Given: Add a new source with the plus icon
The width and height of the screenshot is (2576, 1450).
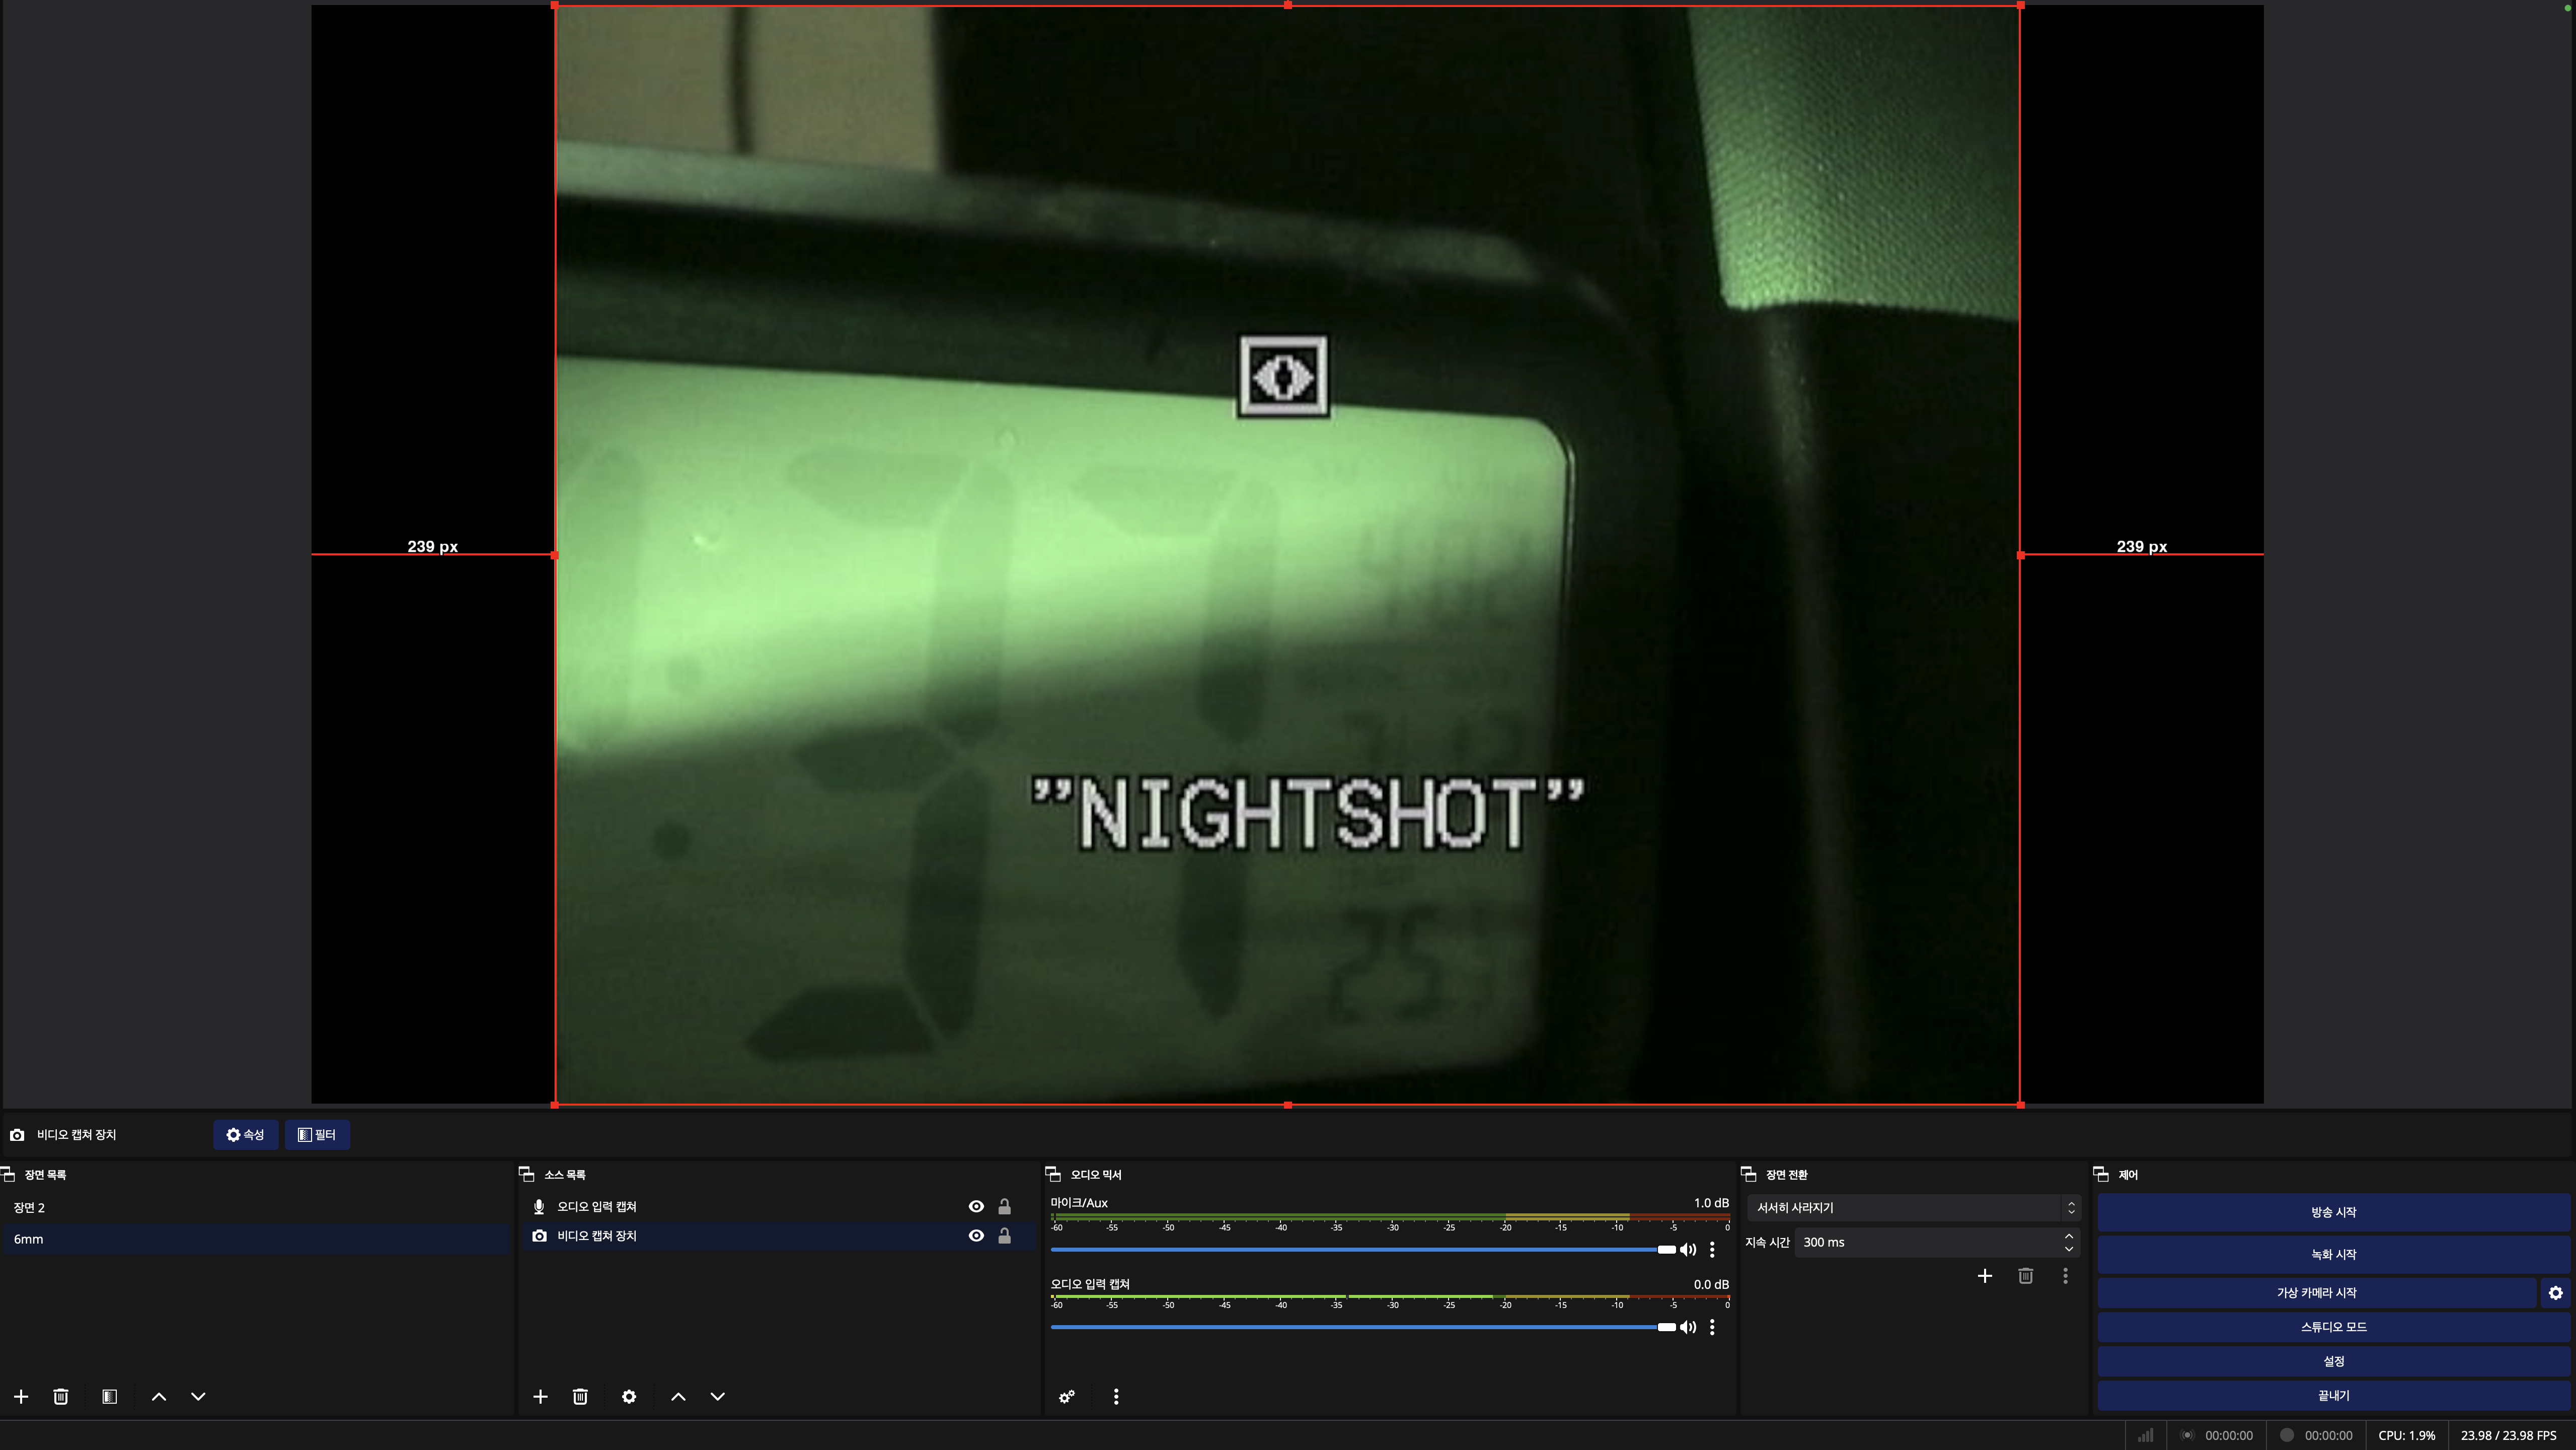Looking at the screenshot, I should point(540,1396).
